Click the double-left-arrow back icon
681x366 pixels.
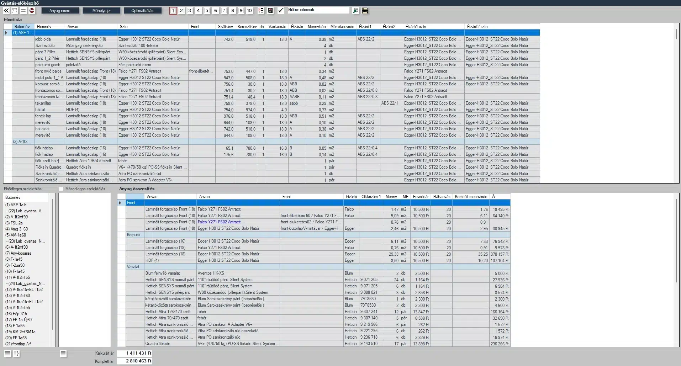coord(6,11)
